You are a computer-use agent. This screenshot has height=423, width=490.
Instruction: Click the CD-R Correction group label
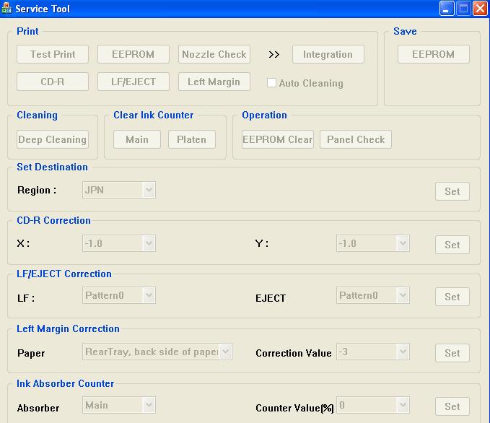[x=53, y=220]
